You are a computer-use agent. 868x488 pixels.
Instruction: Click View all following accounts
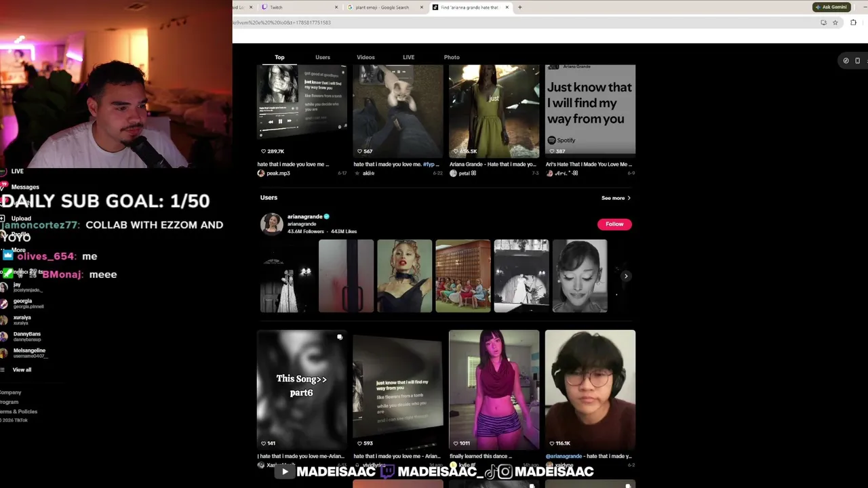point(22,370)
